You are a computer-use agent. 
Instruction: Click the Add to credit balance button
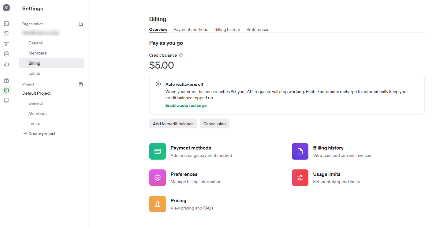(173, 123)
